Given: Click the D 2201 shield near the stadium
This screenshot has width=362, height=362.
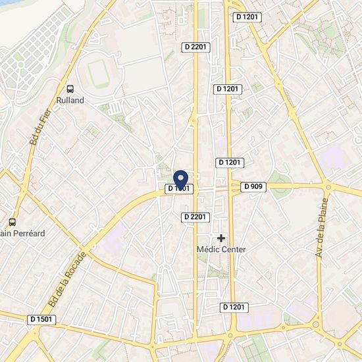Looking at the screenshot, I should pyautogui.click(x=195, y=47).
